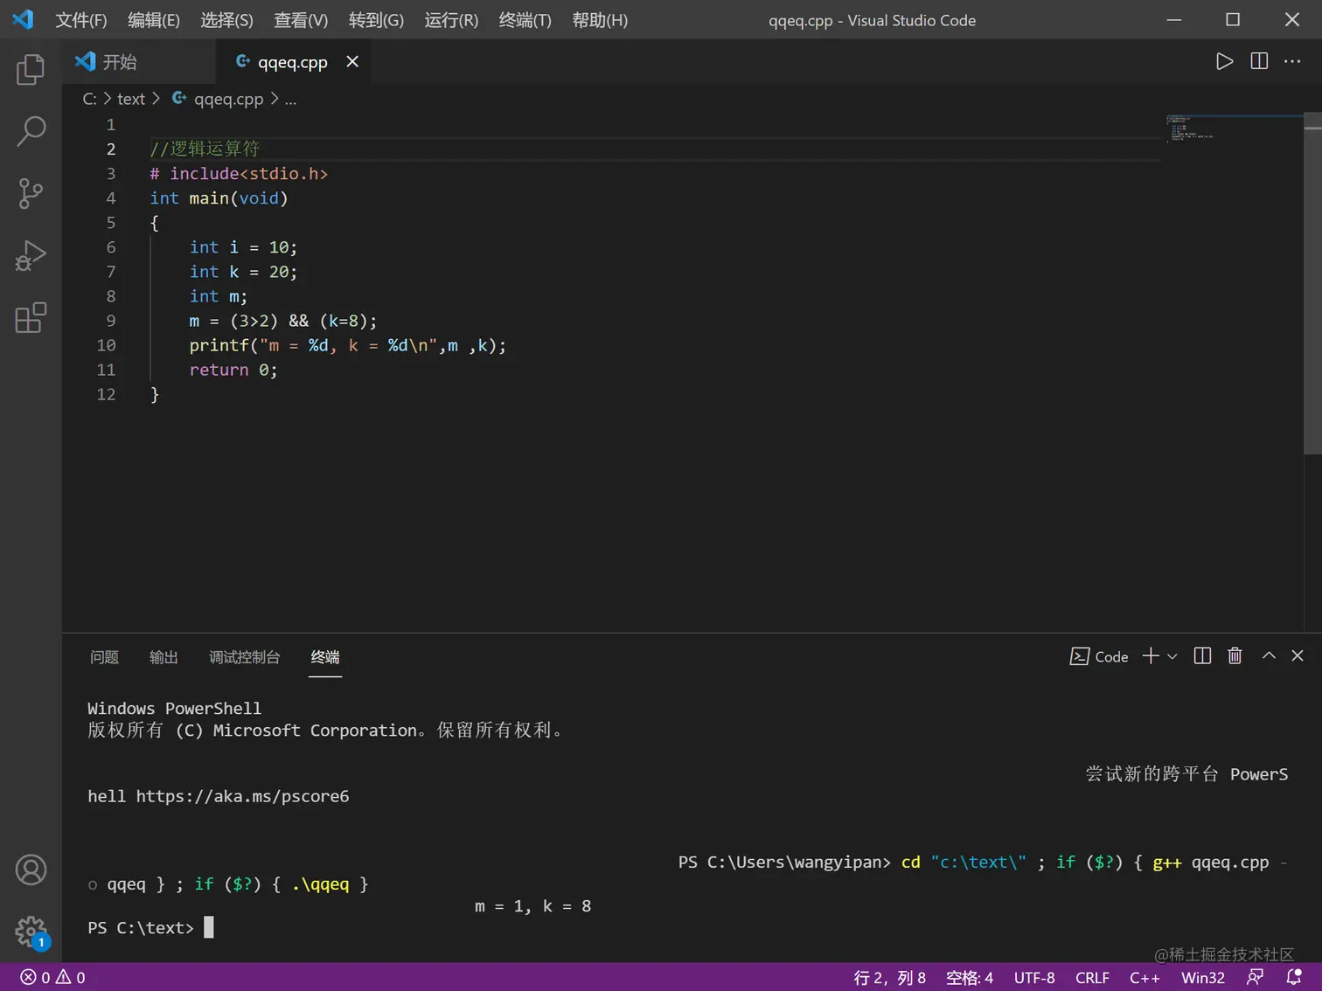Open the 查看(V) menu

(301, 20)
